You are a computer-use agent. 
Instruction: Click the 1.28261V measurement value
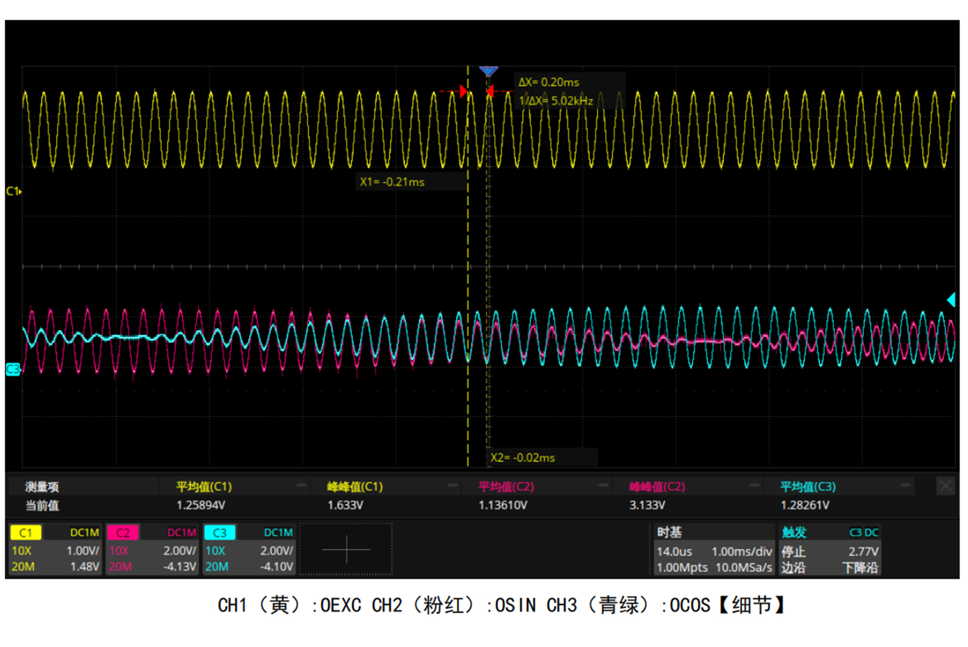pos(805,505)
